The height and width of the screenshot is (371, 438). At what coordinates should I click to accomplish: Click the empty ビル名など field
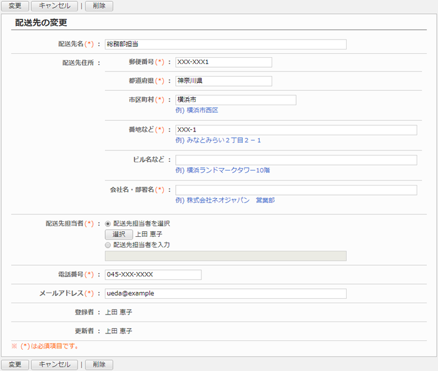(x=295, y=160)
